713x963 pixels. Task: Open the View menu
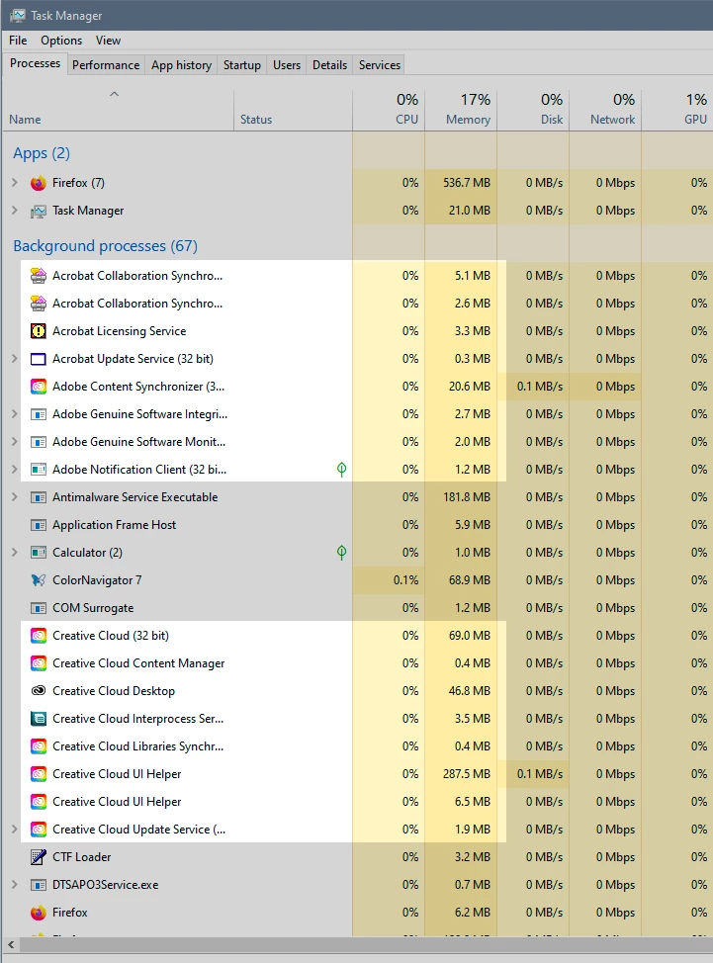point(108,41)
